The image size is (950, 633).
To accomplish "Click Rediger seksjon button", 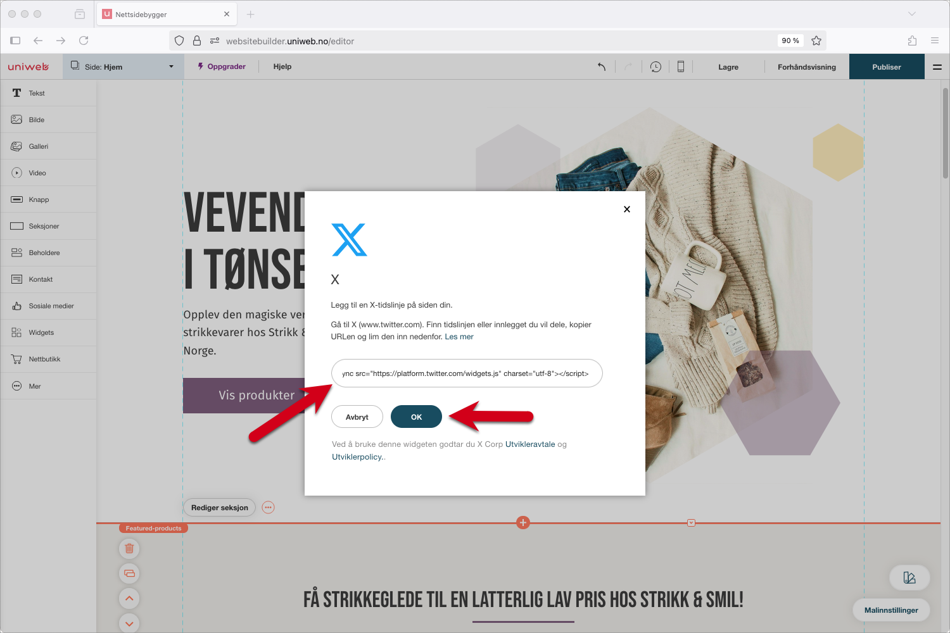I will tap(220, 508).
